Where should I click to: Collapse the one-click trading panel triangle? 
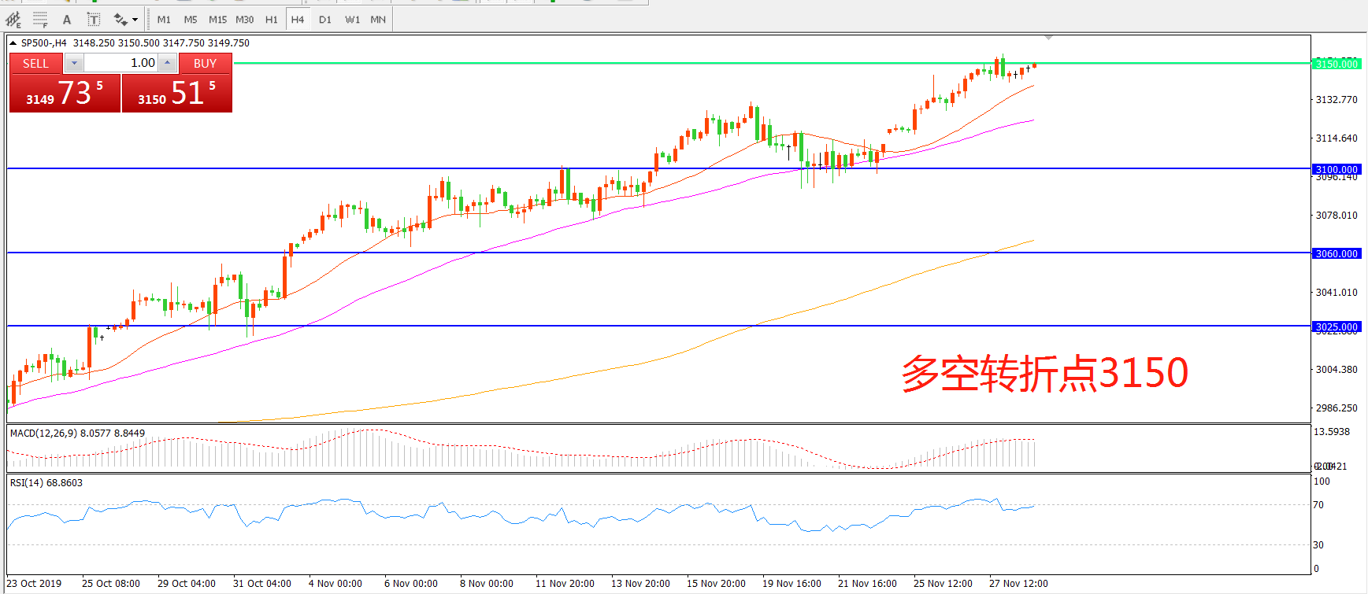pos(13,43)
